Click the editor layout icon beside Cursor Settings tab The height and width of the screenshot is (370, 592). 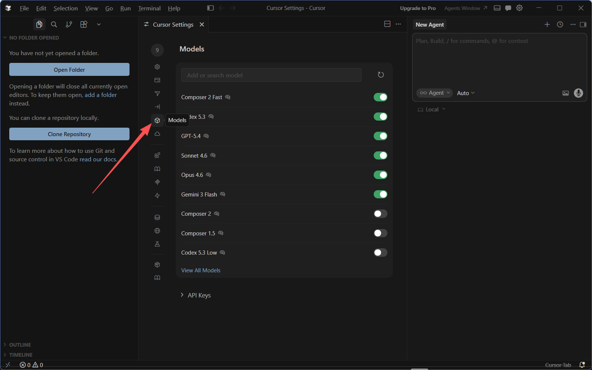(387, 24)
